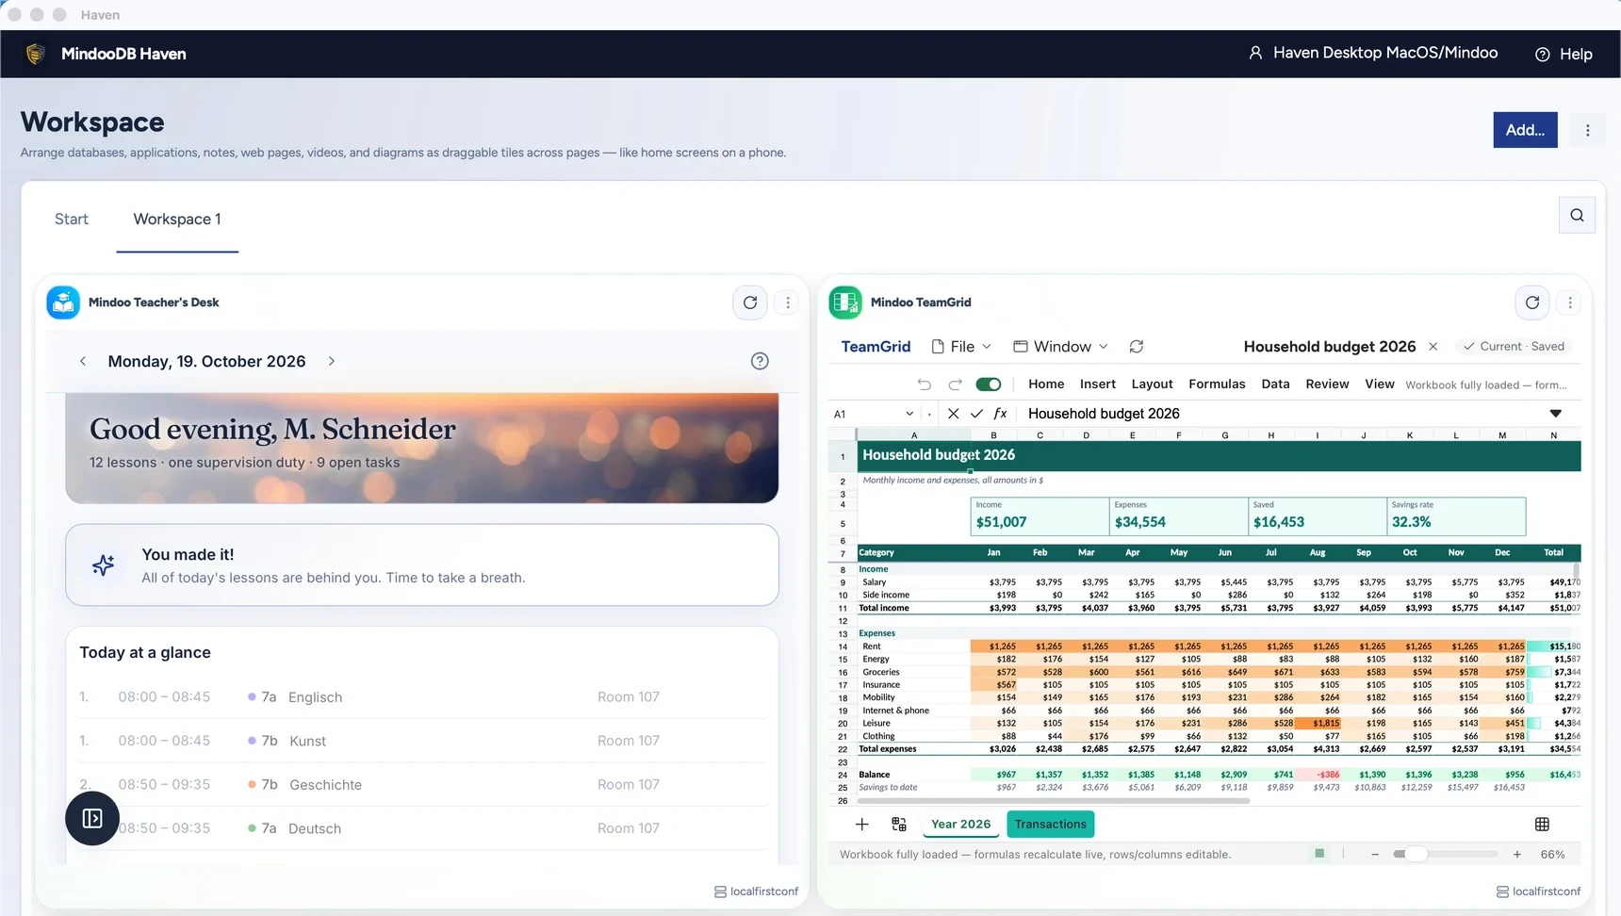Open the Workspace kebab menu beside Add
The image size is (1621, 916).
pos(1588,130)
